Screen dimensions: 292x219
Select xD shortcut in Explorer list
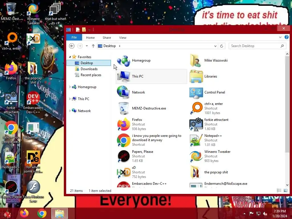(151, 172)
